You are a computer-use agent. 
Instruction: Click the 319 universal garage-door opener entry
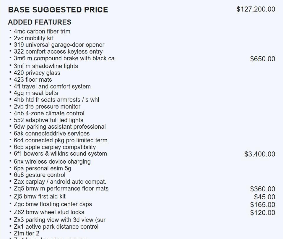[x=59, y=45]
